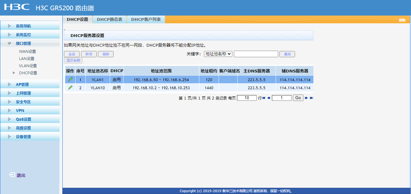
Task: Open DHCP设置 in the sidebar
Action: (x=28, y=73)
